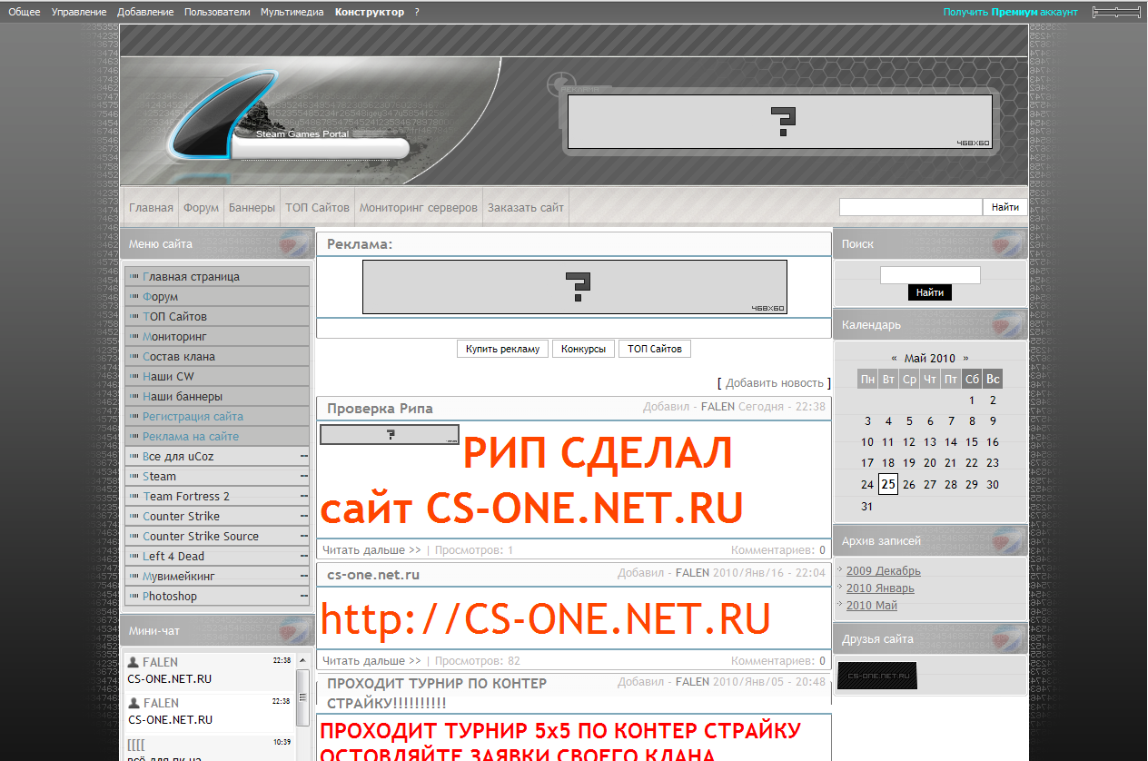Screen dimensions: 1148x761
Task: Click the Купить рекламу button
Action: pyautogui.click(x=502, y=349)
